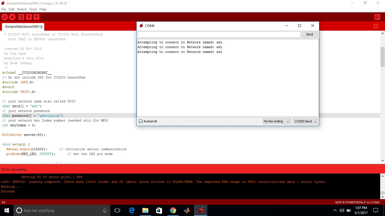Click the editor vertical scrollbar thumb
Viewport: 385px width, 216px height.
[382, 57]
